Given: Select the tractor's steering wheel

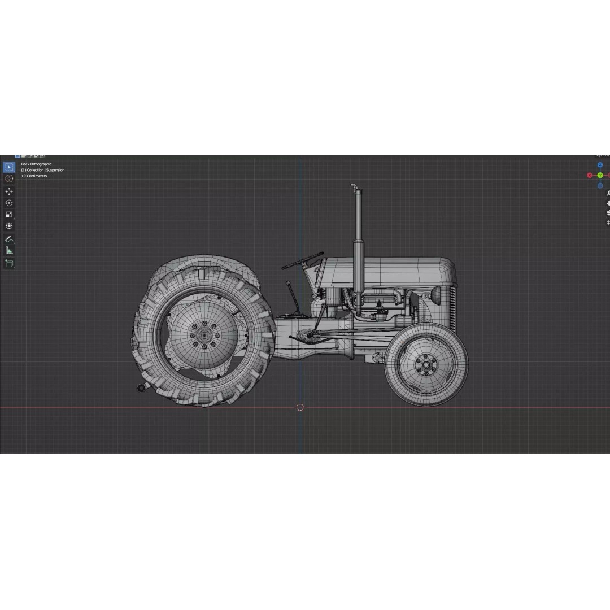Looking at the screenshot, I should [303, 260].
